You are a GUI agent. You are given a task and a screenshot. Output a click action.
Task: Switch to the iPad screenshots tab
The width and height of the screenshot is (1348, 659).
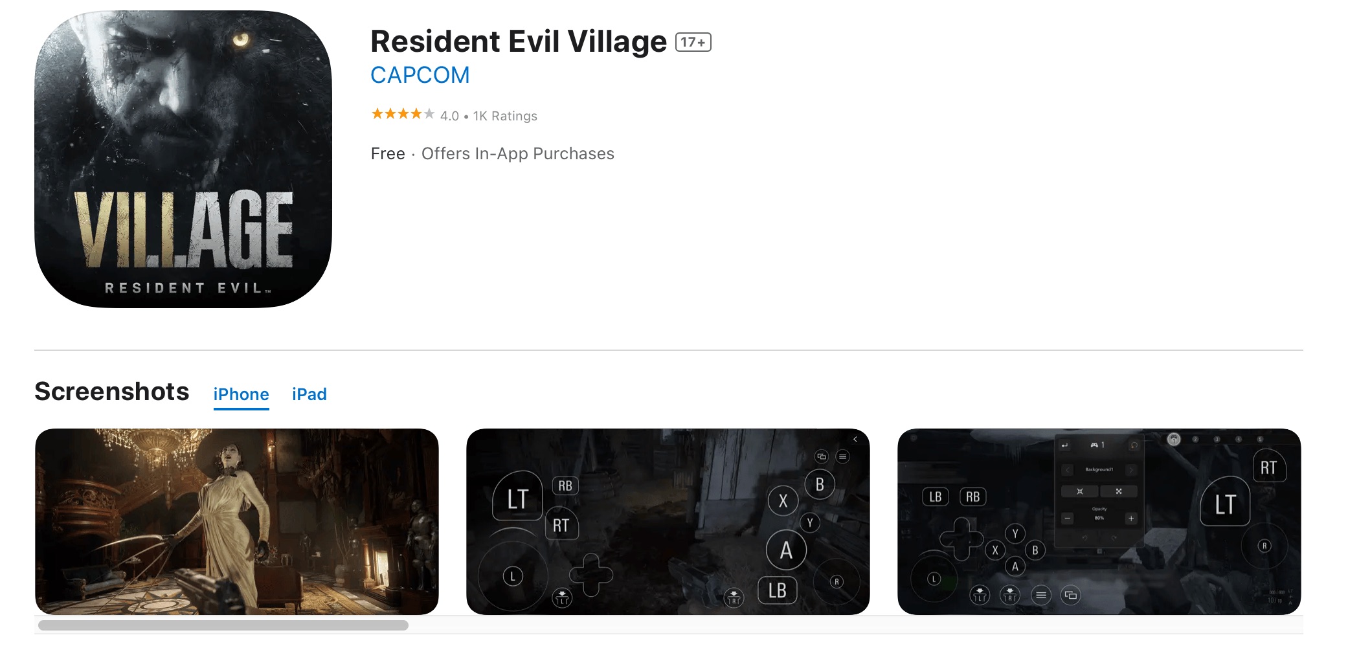pos(309,394)
